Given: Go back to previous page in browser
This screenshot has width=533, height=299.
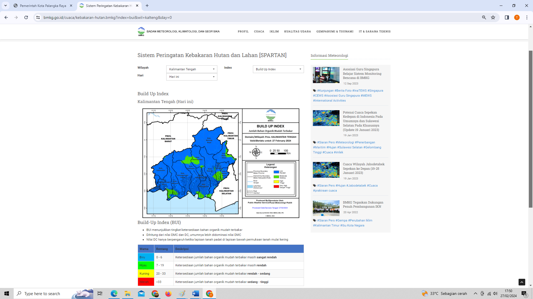Looking at the screenshot, I should pos(6,17).
